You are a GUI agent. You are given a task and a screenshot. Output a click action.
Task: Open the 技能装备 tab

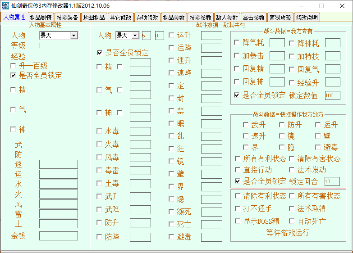pyautogui.click(x=67, y=17)
